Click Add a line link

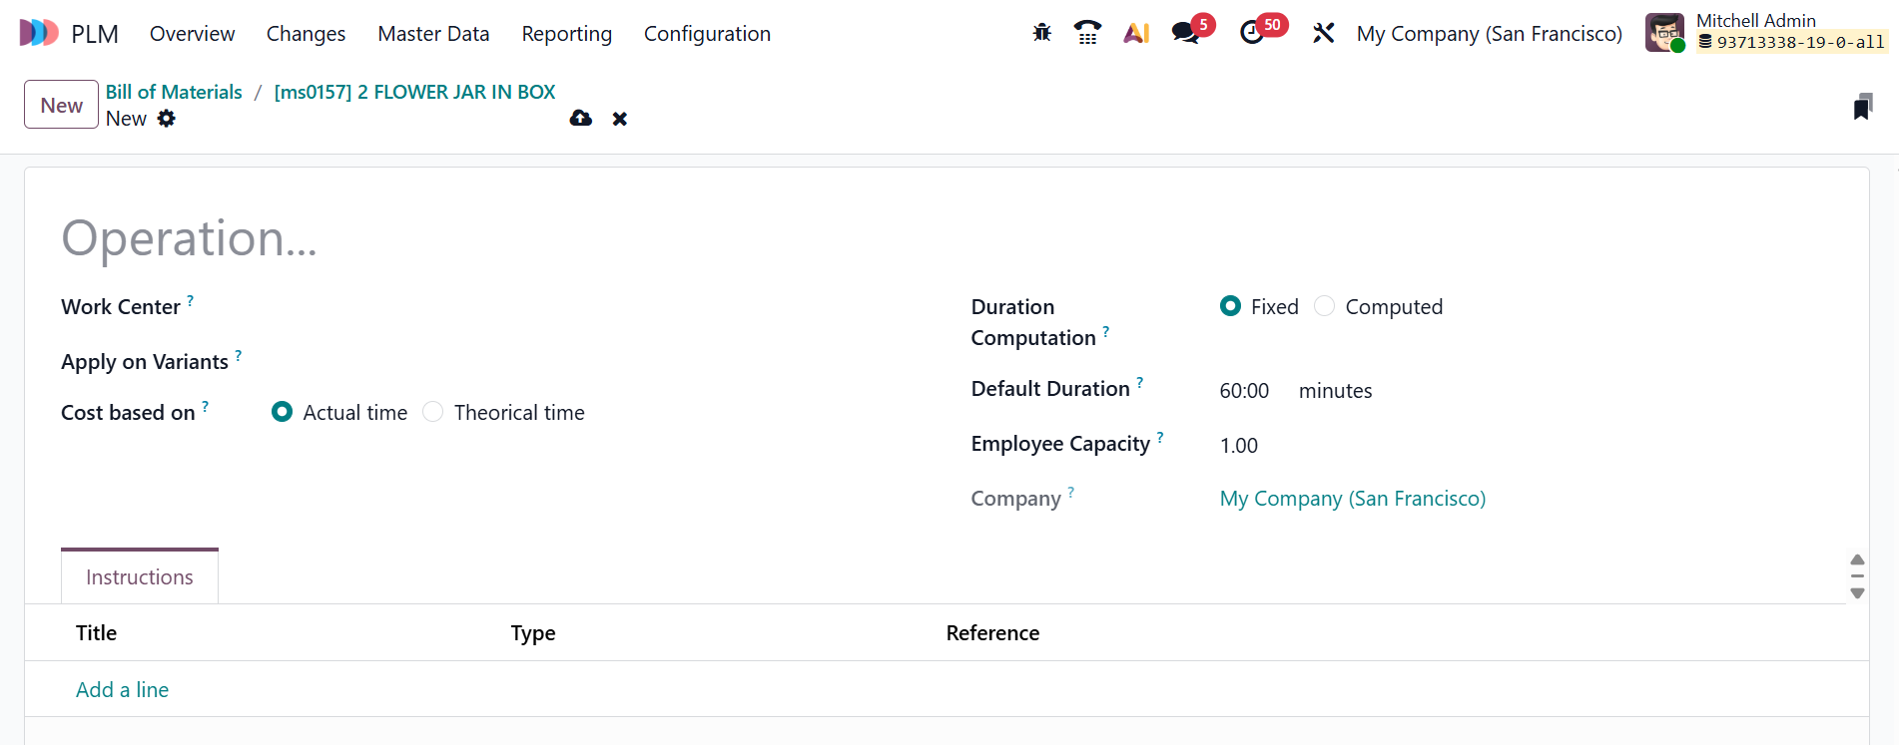[x=122, y=689]
